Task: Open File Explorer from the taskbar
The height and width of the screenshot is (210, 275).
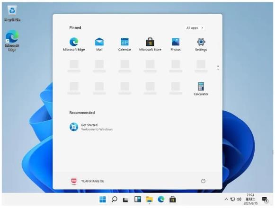Action: [149, 199]
